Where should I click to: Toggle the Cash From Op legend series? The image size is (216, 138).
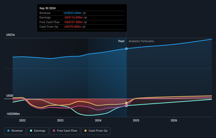(x=96, y=131)
